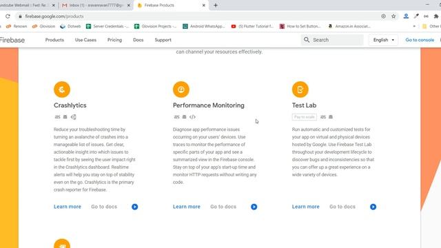441x248 pixels.
Task: Click the Performance Monitoring heading
Action: coord(208,105)
